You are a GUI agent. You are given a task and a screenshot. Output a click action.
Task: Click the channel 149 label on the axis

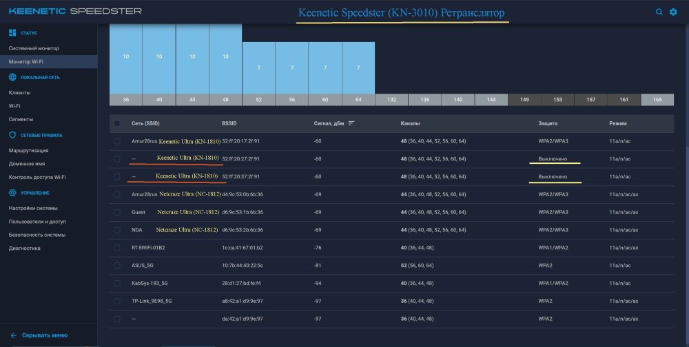524,100
